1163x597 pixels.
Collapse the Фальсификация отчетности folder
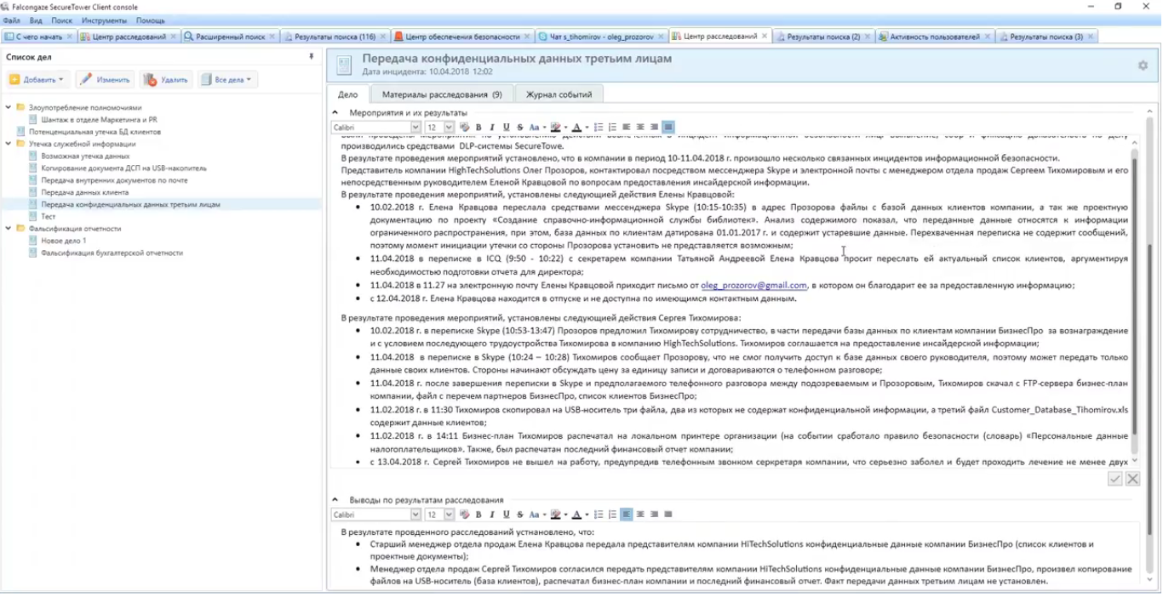8,229
